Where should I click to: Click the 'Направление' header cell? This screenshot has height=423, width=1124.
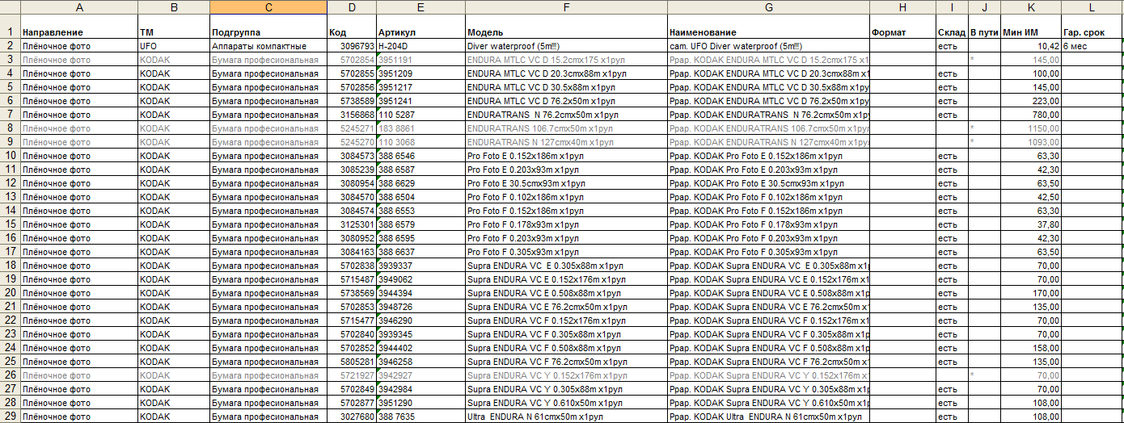point(79,27)
